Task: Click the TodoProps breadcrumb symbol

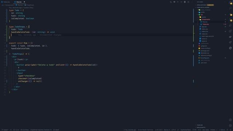Action: pyautogui.click(x=30, y=5)
